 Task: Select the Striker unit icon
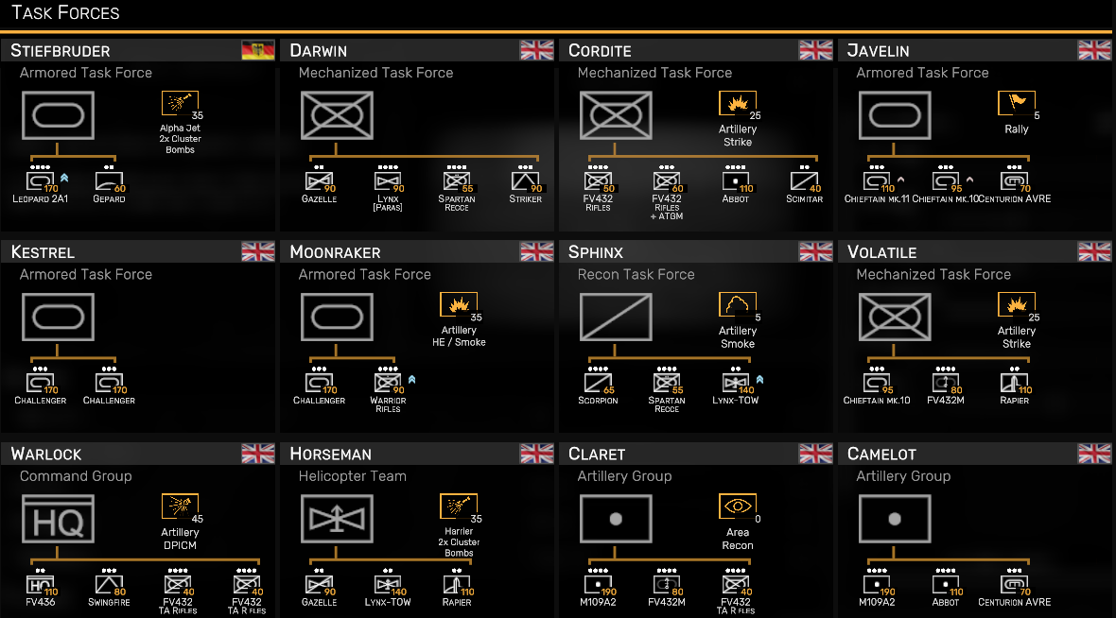[x=525, y=181]
